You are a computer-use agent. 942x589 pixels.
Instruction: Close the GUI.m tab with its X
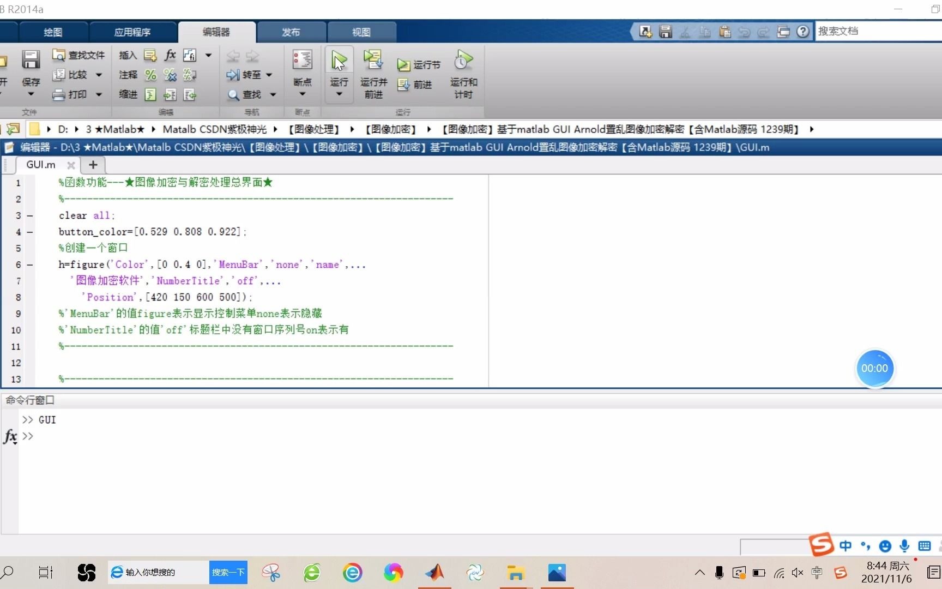pos(71,165)
